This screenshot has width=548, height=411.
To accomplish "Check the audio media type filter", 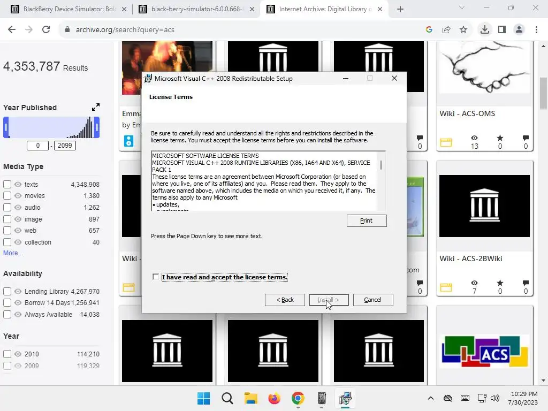I will [7, 207].
